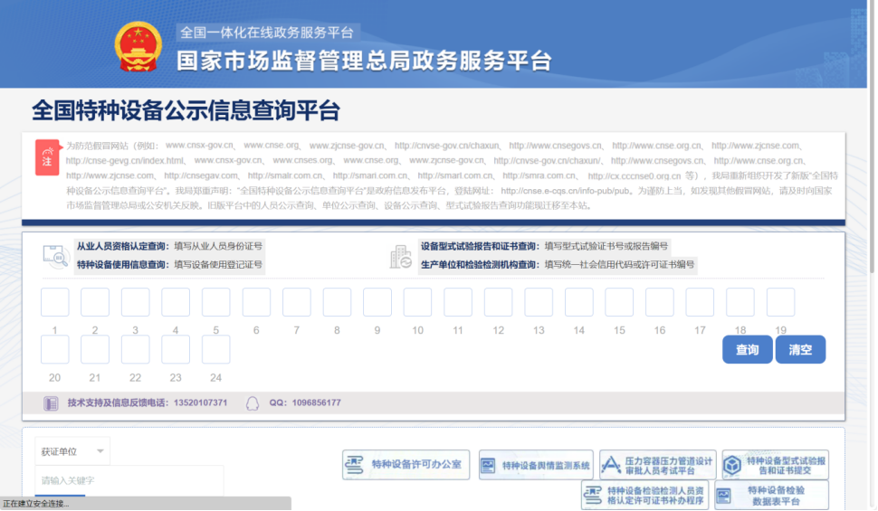Viewport: 878px width, 511px height.
Task: Open 特种设备型式试验报告和证书提交
Action: tap(776, 465)
